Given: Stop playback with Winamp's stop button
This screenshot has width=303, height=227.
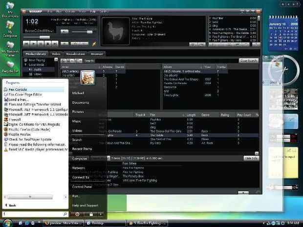Looking at the screenshot, I should [48, 43].
